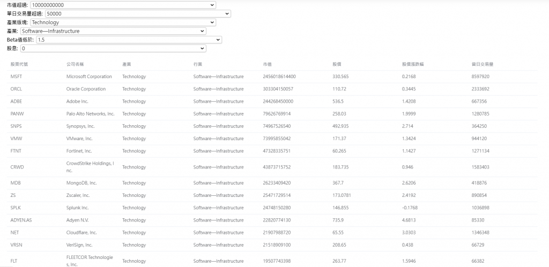The height and width of the screenshot is (267, 549).
Task: Click the Fortinet, Inc. company name
Action: click(x=79, y=151)
